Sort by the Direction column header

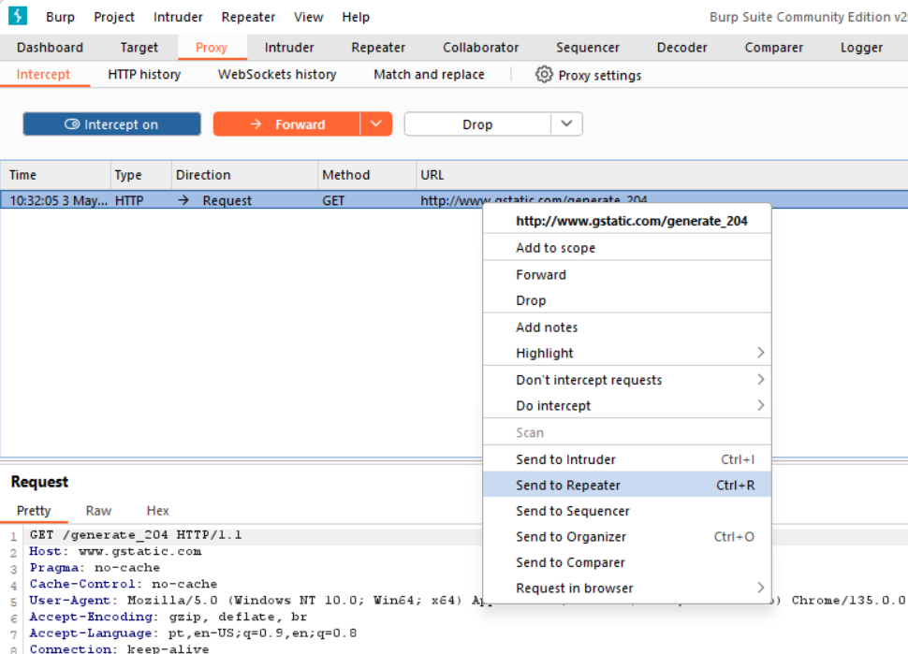[244, 175]
